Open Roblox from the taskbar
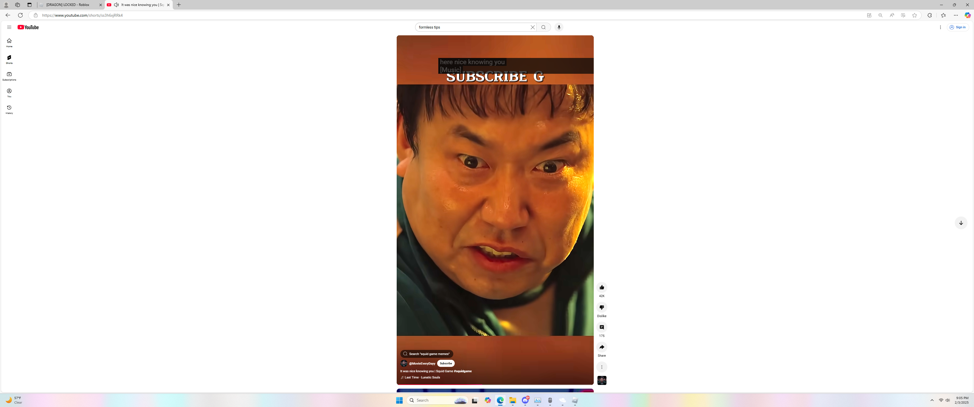This screenshot has height=407, width=974. 575,400
